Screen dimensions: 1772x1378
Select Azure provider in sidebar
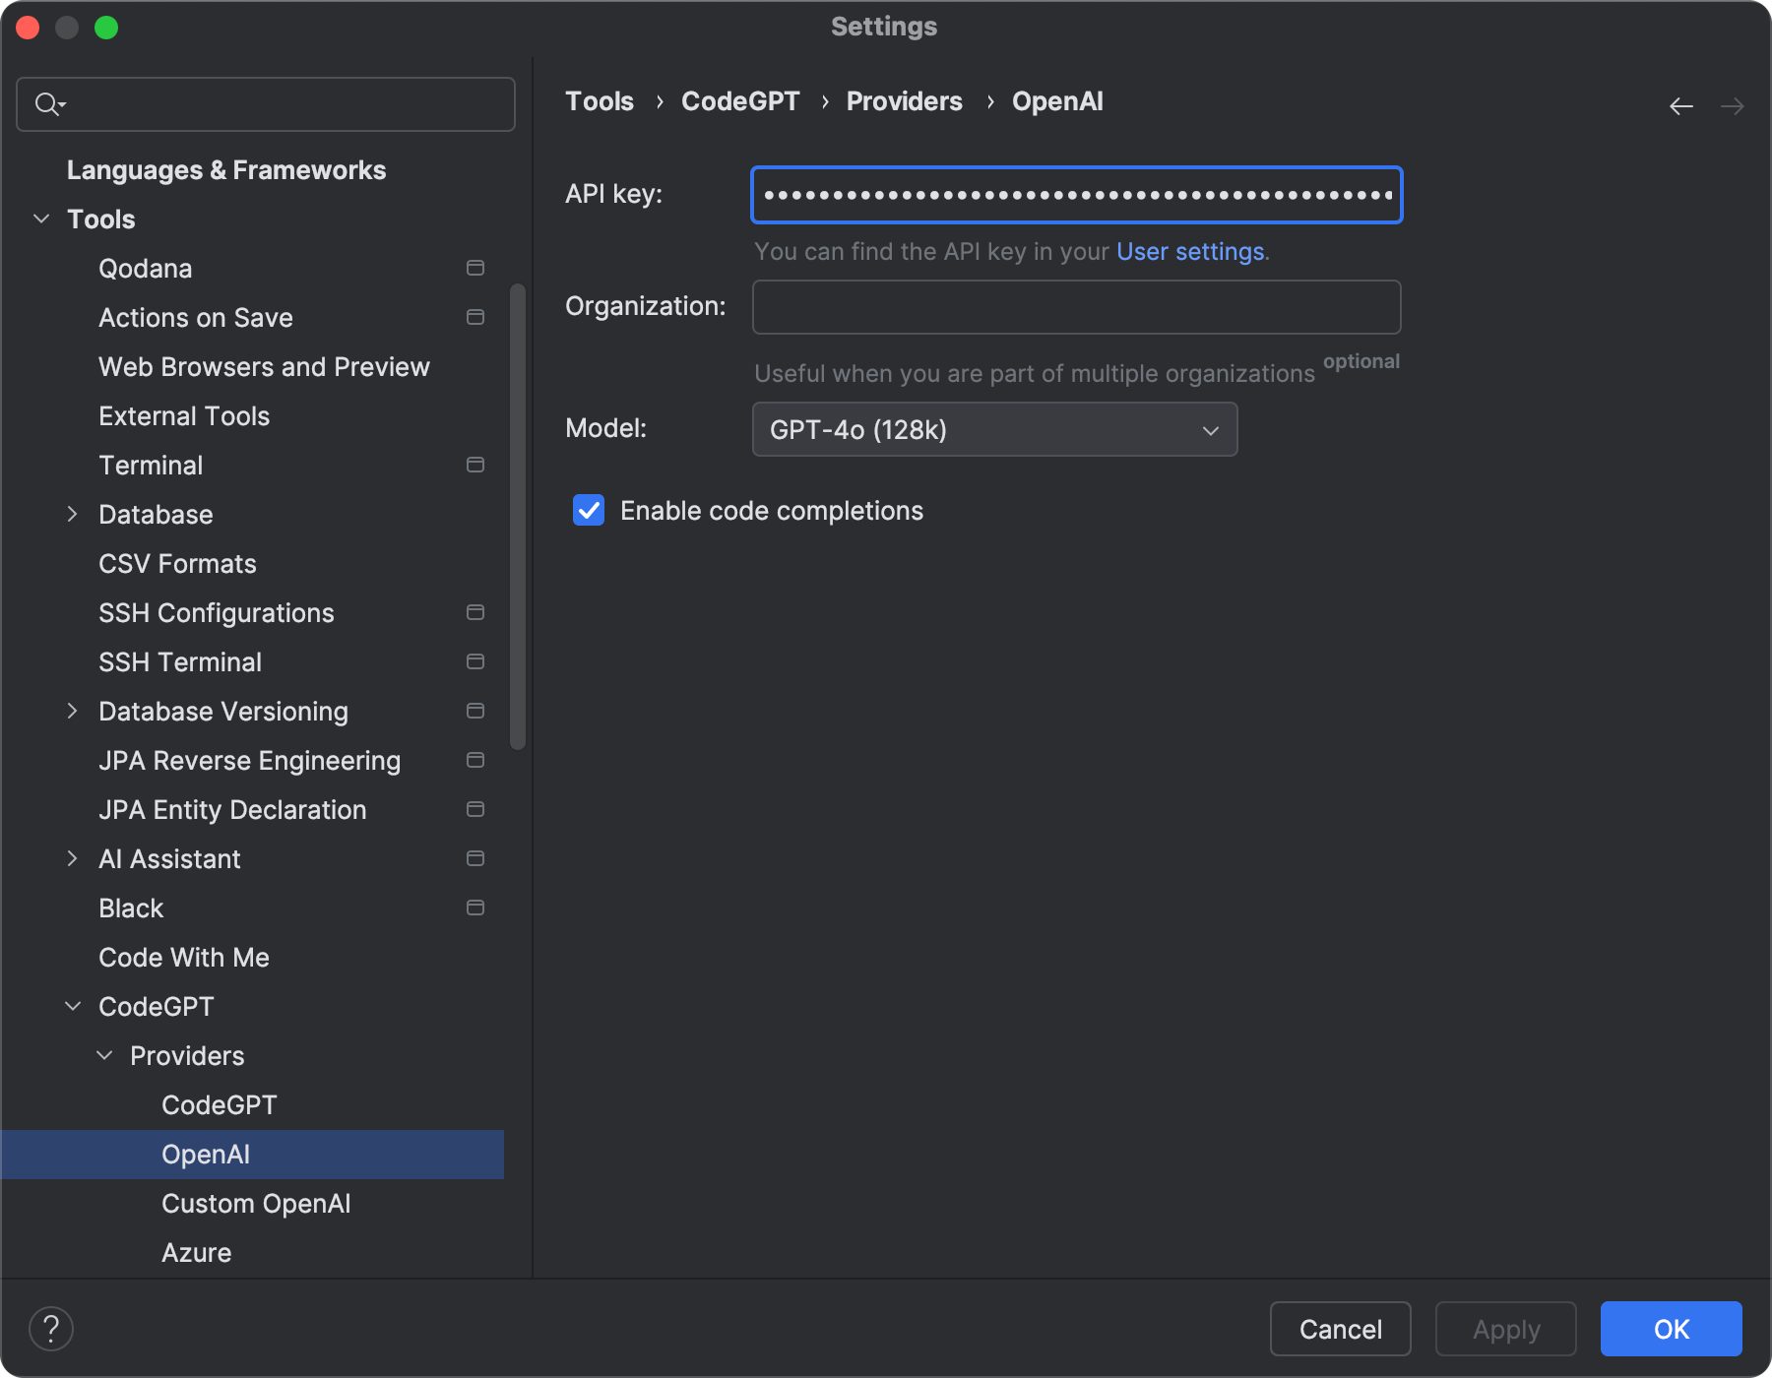(x=197, y=1252)
